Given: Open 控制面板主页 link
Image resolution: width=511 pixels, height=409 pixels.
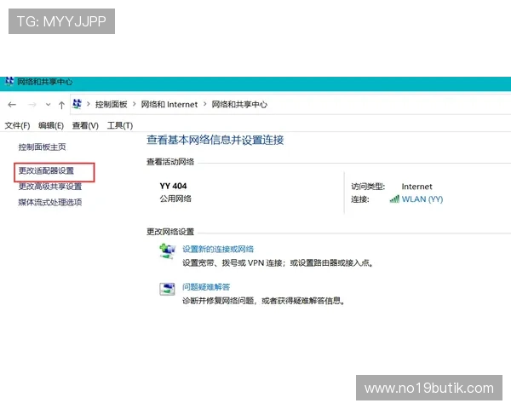Looking at the screenshot, I should [x=42, y=147].
